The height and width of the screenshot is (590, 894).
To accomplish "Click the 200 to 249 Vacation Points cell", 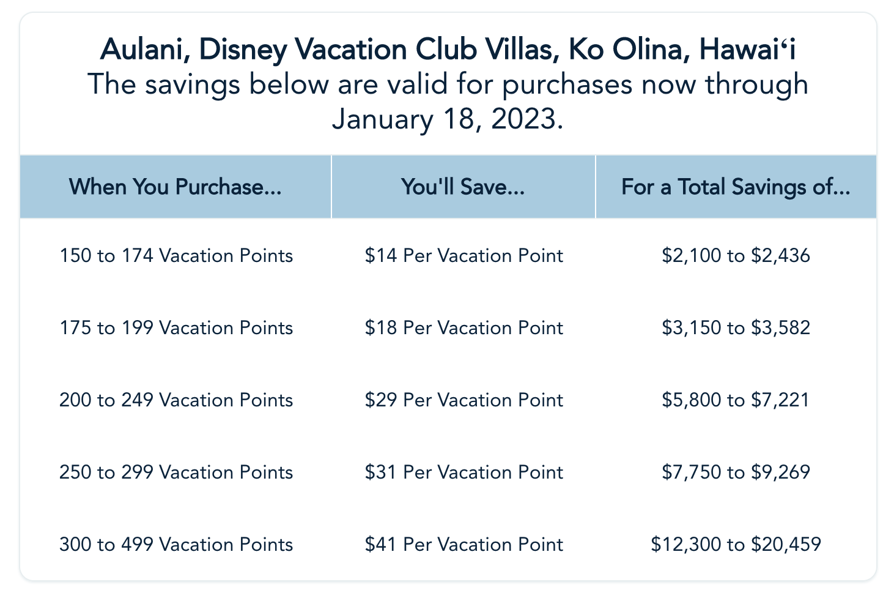I will tap(176, 400).
